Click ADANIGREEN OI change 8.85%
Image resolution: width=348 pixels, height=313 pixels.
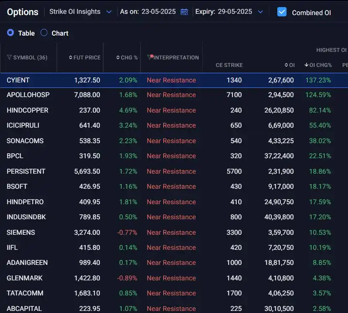pyautogui.click(x=322, y=263)
